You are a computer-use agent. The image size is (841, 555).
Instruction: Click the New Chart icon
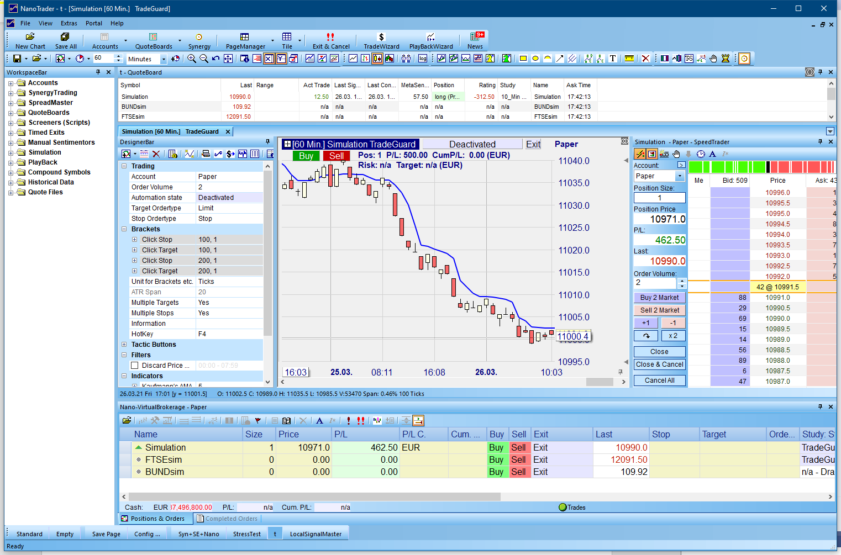click(30, 38)
